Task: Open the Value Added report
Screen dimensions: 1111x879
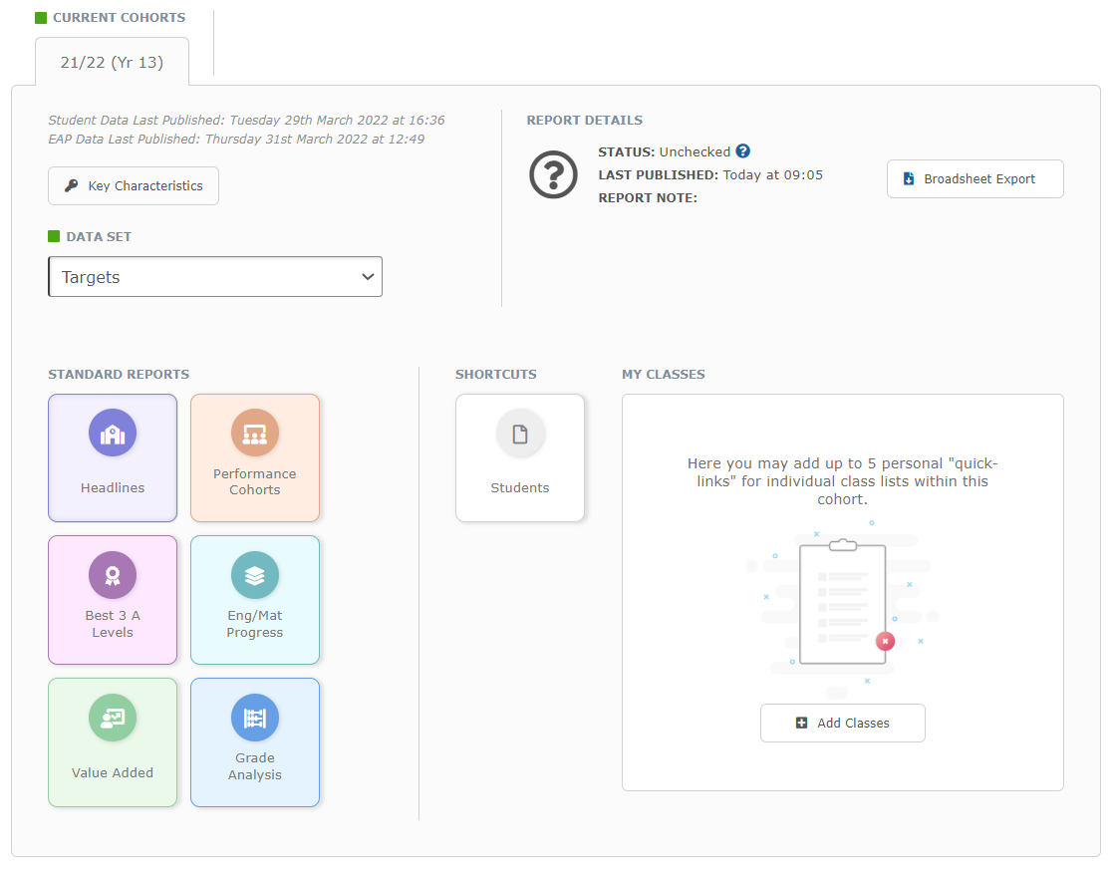Action: [113, 742]
